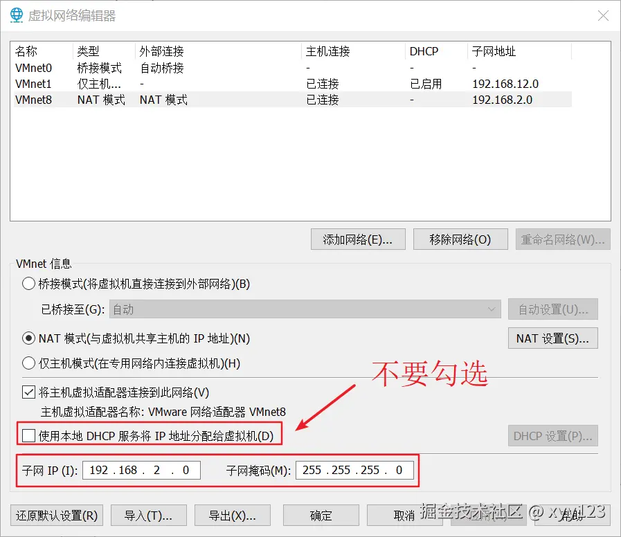621x537 pixels.
Task: Click 重命名网络(W)... button
Action: tap(563, 239)
